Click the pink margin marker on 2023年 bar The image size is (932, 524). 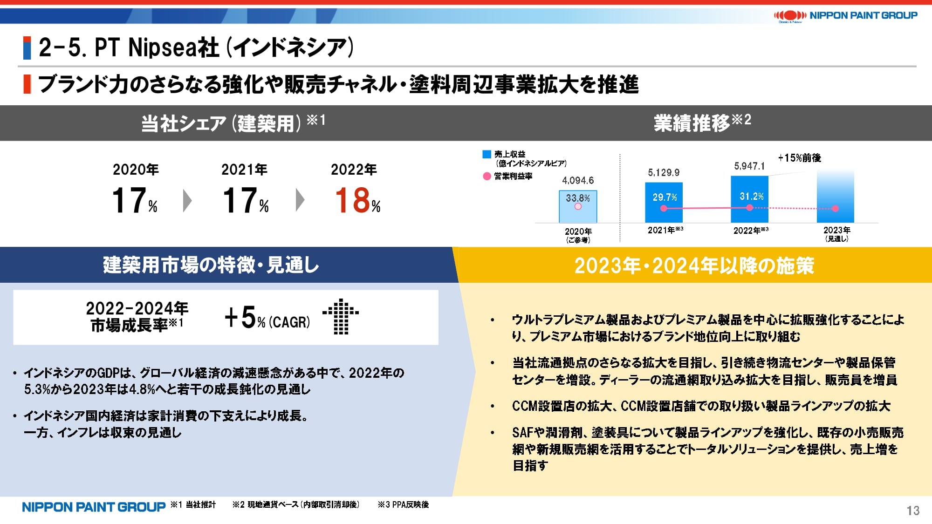(836, 209)
